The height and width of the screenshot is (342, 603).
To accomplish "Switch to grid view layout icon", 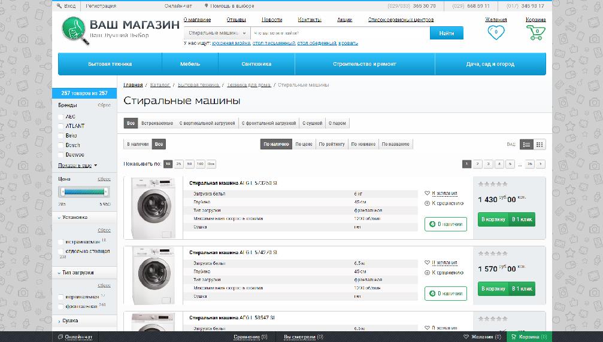I will click(539, 144).
